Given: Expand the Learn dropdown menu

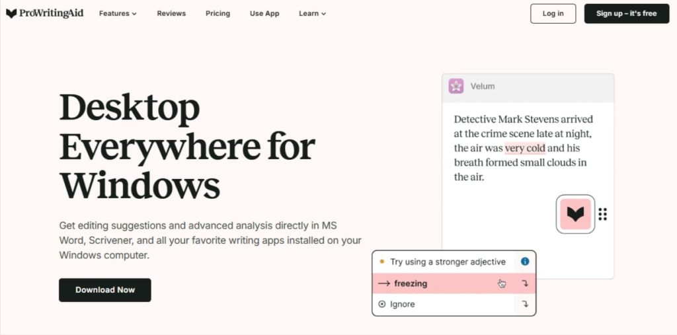Looking at the screenshot, I should tap(313, 13).
